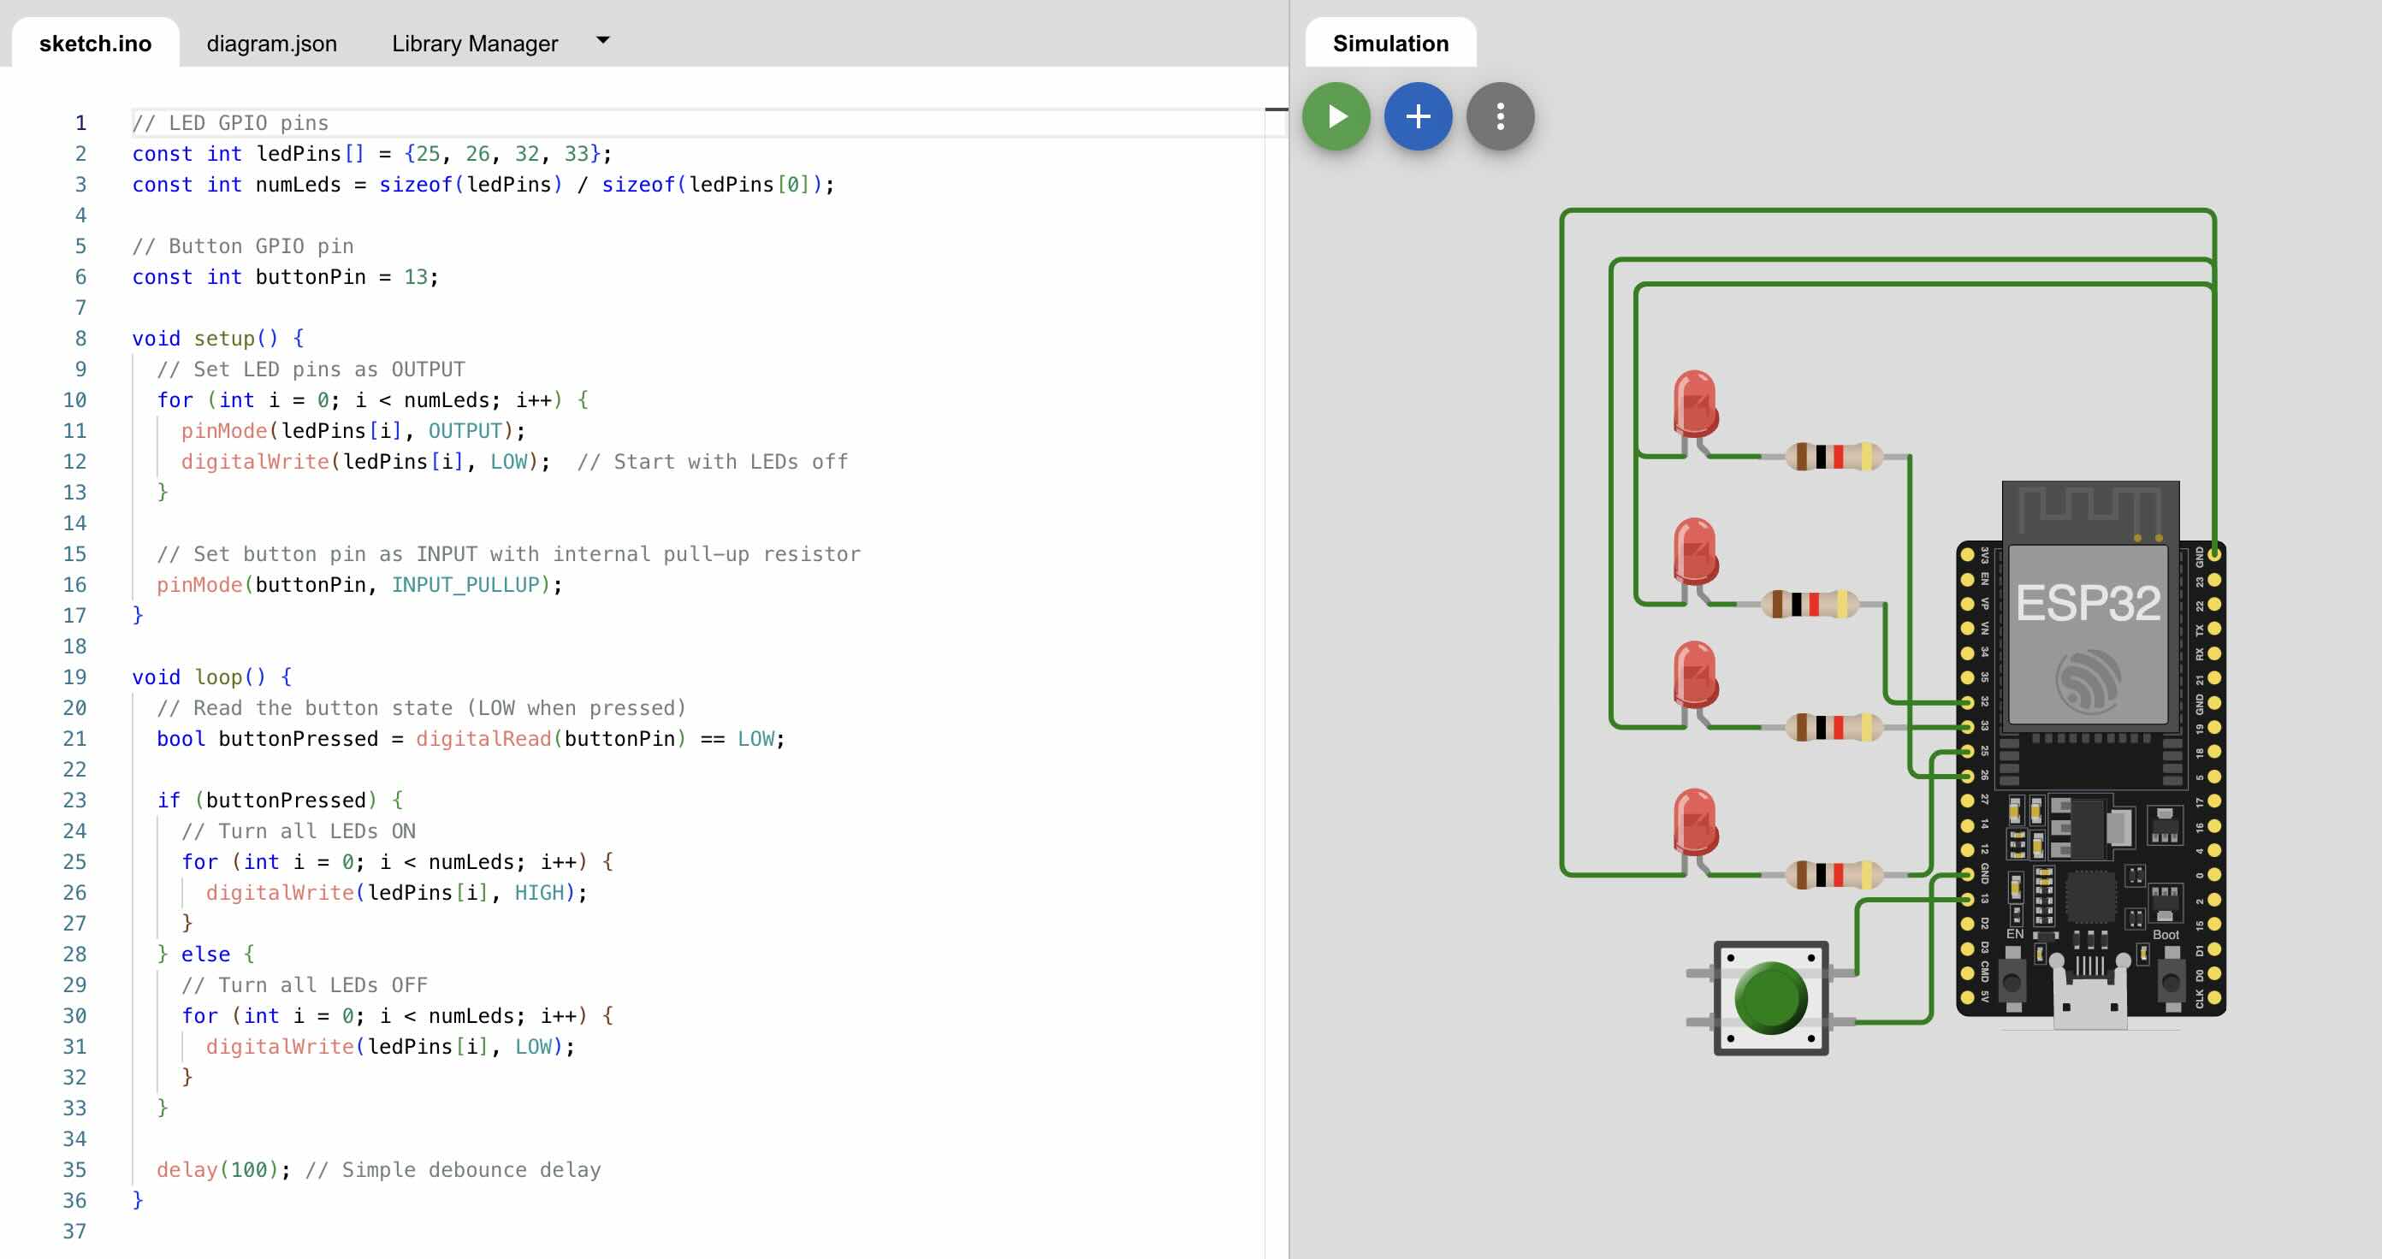Open the three-dot simulation options menu
Image resolution: width=2382 pixels, height=1259 pixels.
click(1499, 116)
